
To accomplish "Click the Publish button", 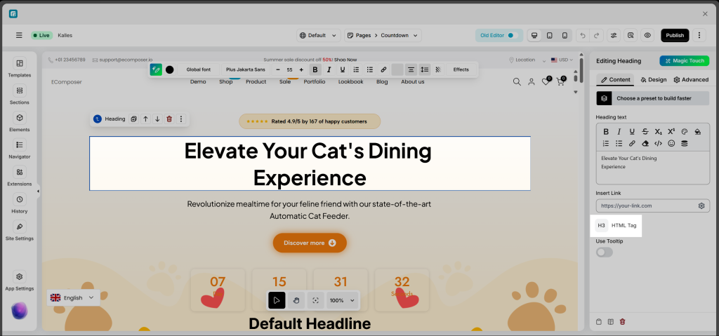I will [674, 35].
